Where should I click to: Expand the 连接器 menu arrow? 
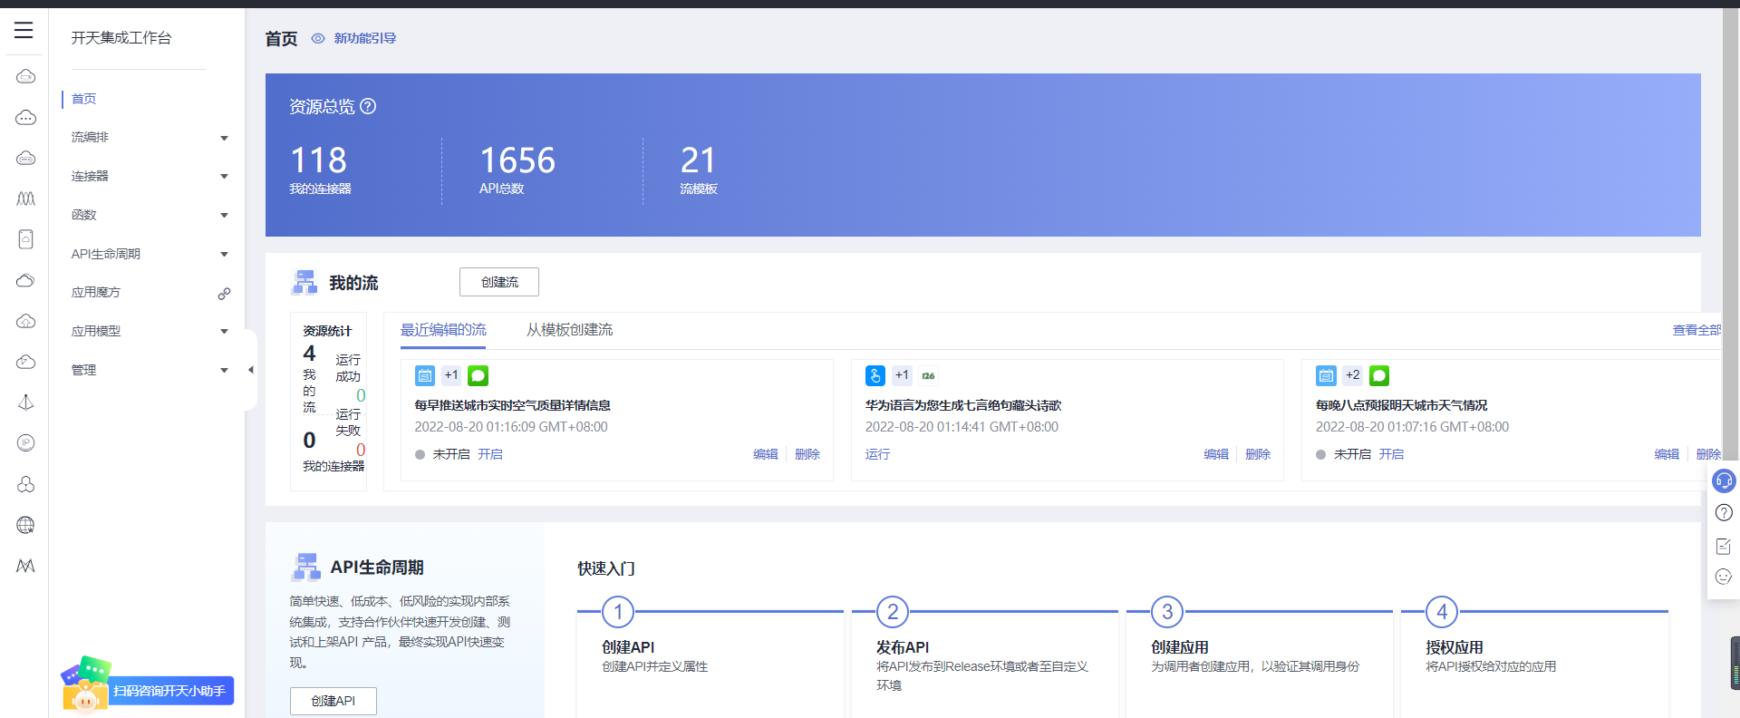[x=224, y=177]
